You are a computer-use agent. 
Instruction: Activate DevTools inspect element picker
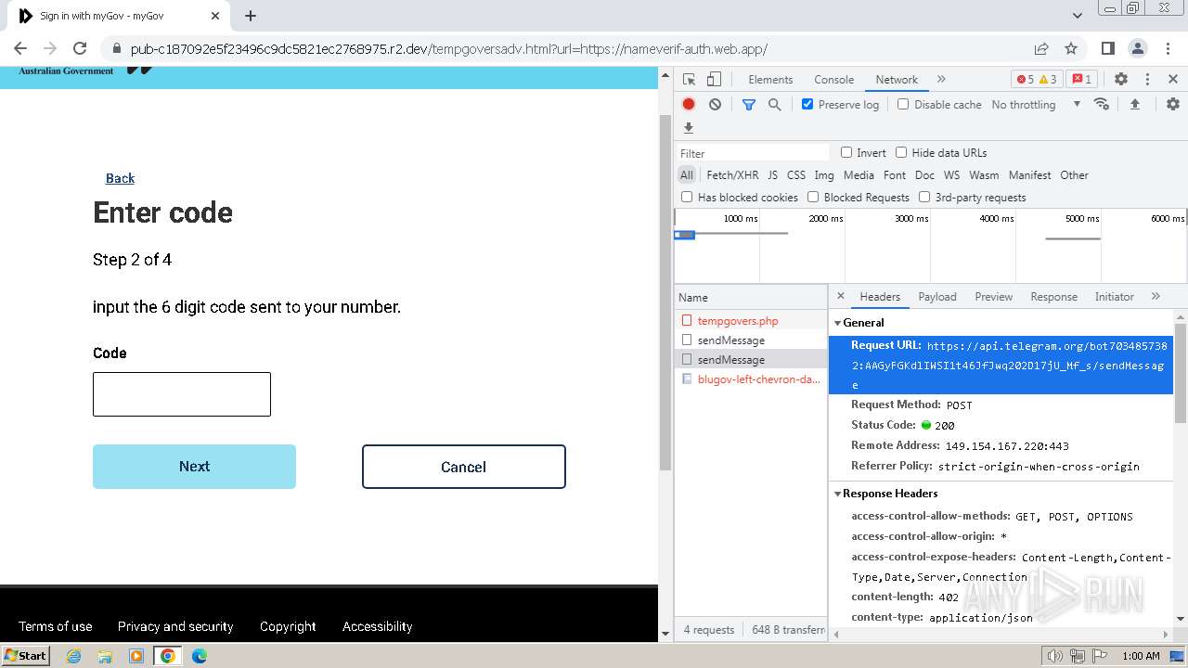click(x=689, y=79)
